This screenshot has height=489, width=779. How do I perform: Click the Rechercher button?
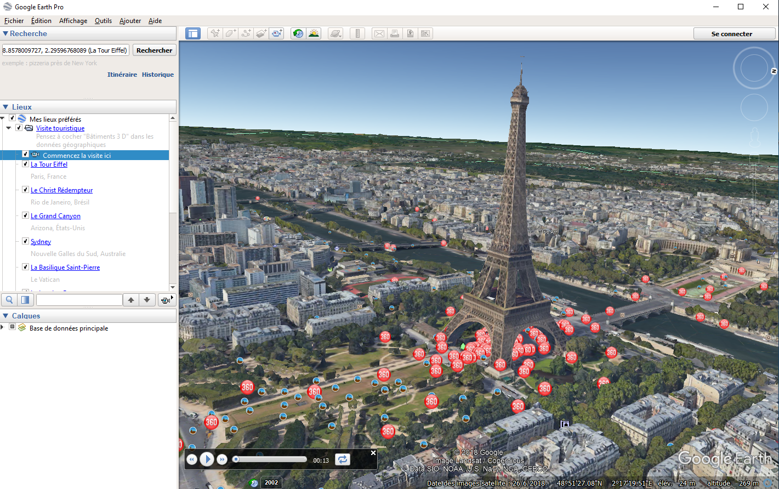point(154,50)
